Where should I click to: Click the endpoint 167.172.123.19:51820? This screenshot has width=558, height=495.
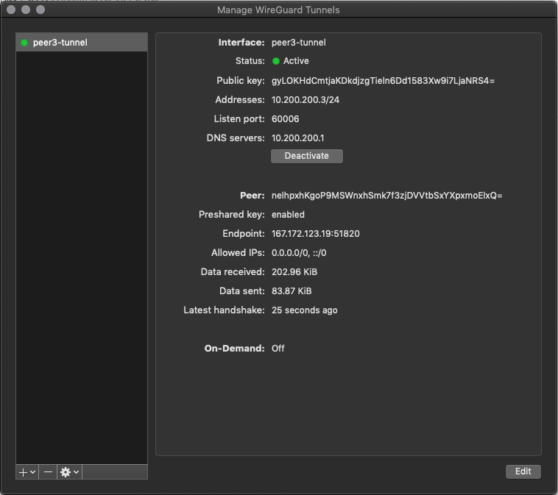click(x=316, y=234)
